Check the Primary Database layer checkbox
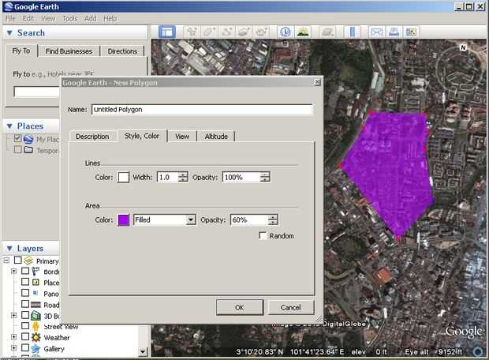Image resolution: width=489 pixels, height=360 pixels. (18, 260)
